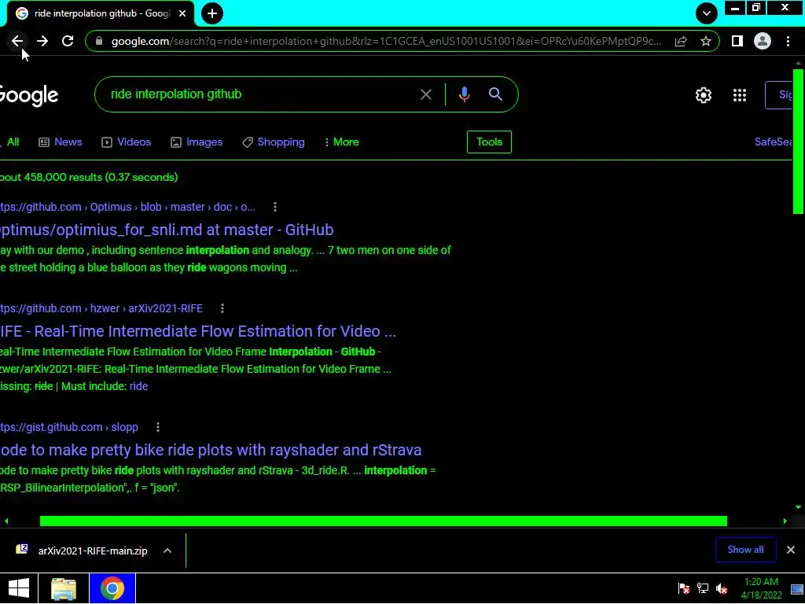805x604 pixels.
Task: Switch to the Shopping results tab
Action: tap(274, 142)
